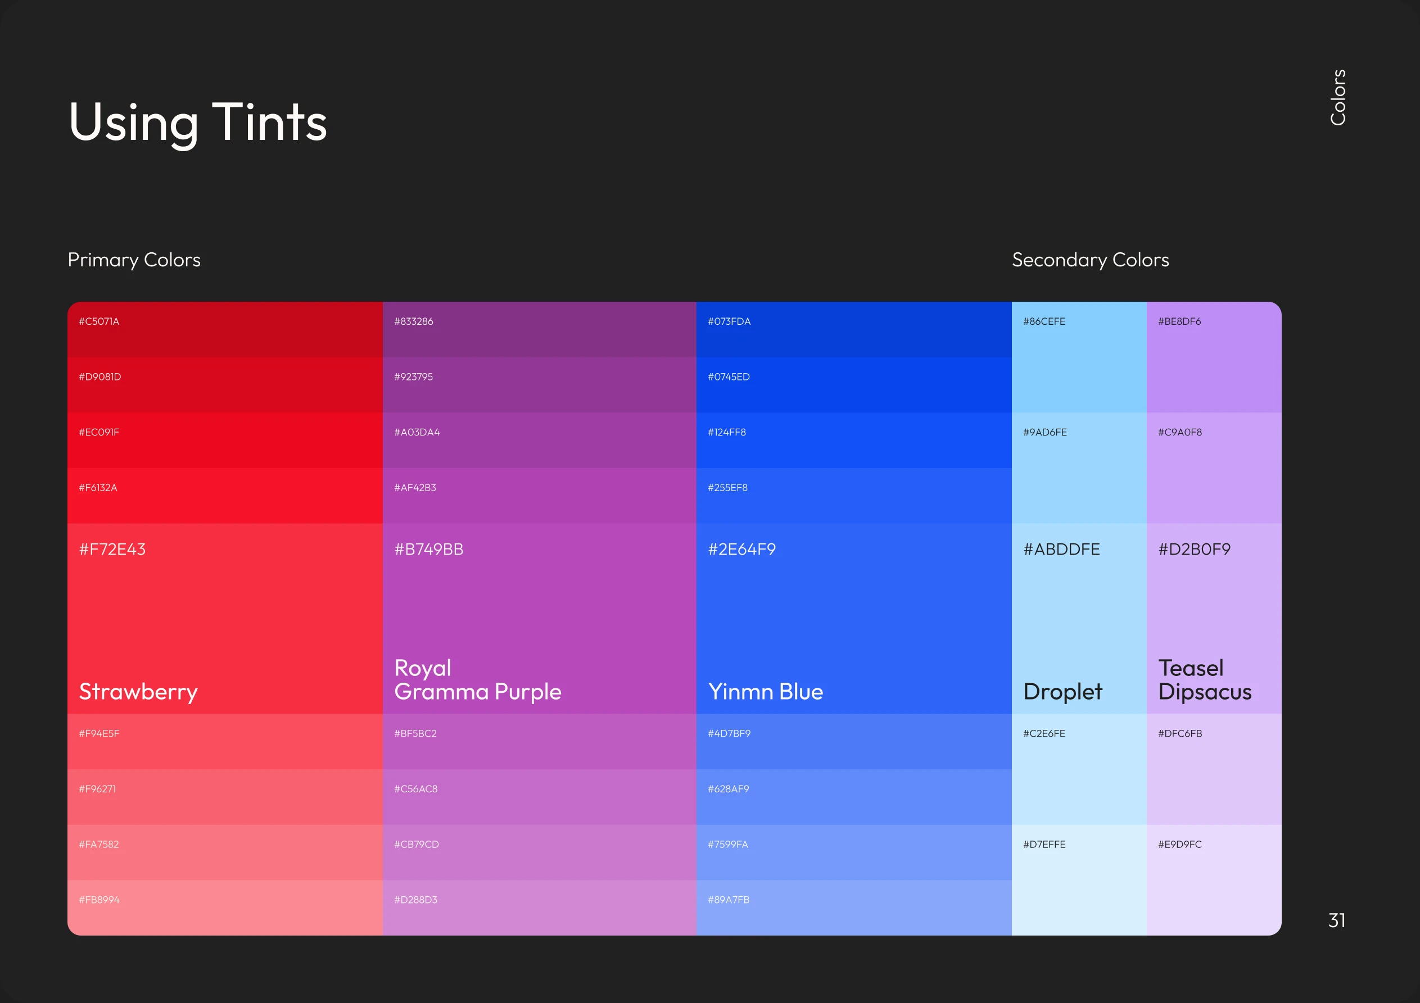The width and height of the screenshot is (1420, 1003).
Task: Click the Yinmn Blue color name label
Action: point(766,692)
